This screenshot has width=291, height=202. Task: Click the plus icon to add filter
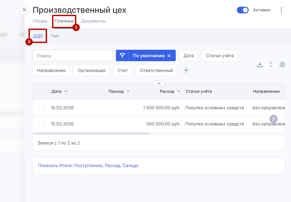[x=186, y=70]
